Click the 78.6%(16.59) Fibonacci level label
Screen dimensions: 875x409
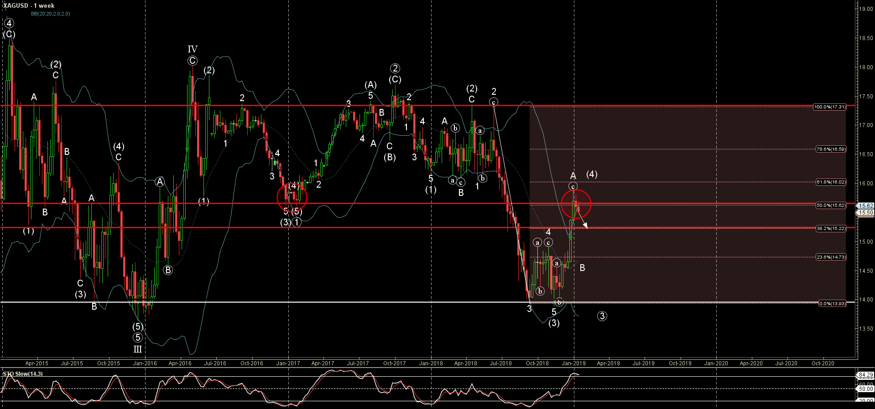[x=830, y=149]
